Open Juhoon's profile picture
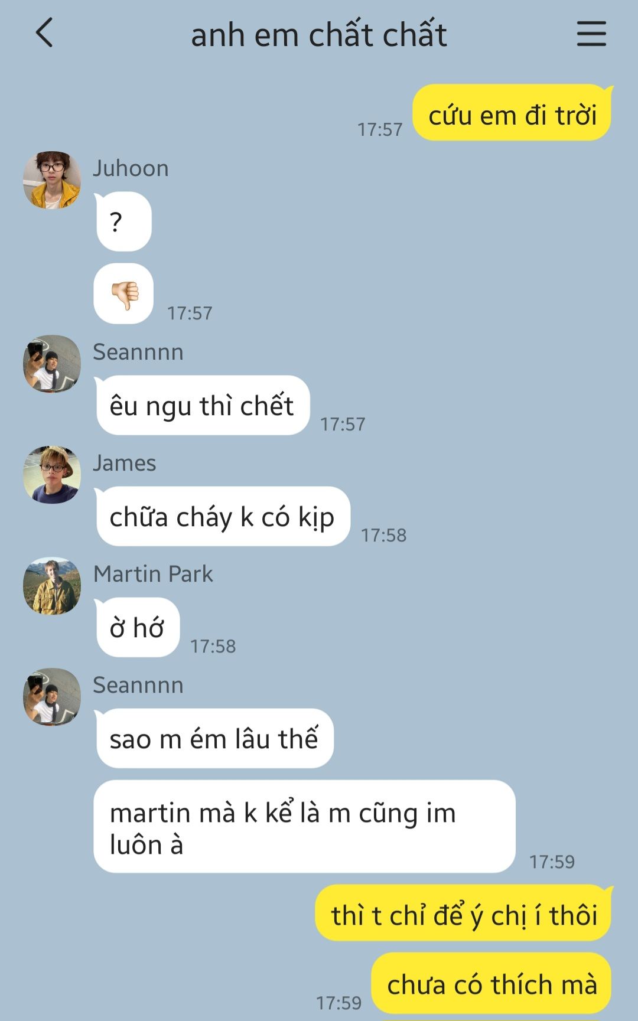Image resolution: width=638 pixels, height=1021 pixels. point(52,180)
